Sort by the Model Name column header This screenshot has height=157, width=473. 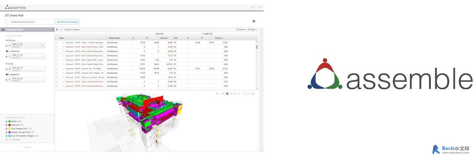[114, 38]
